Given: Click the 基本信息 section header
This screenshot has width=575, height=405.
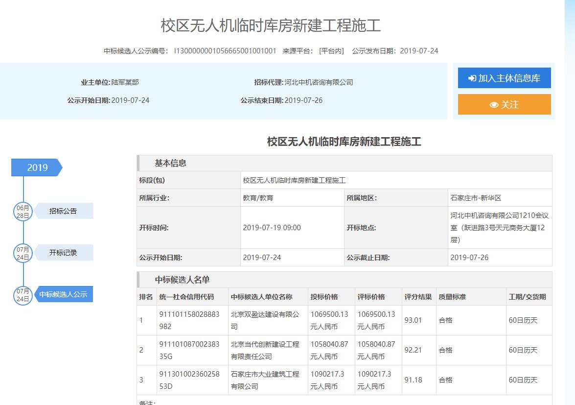Looking at the screenshot, I should pos(170,163).
